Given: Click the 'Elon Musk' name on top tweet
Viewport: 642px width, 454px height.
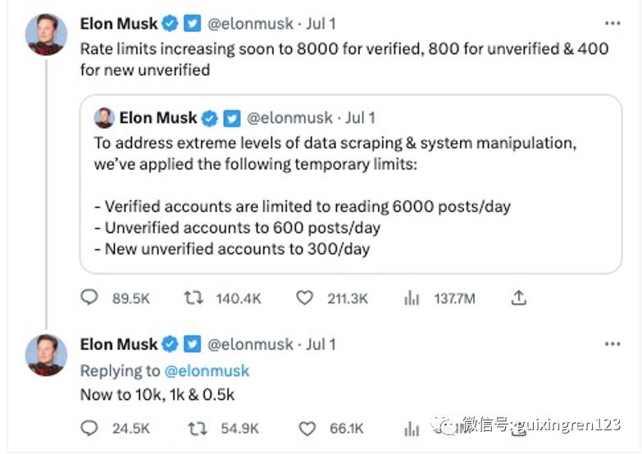Looking at the screenshot, I should tap(119, 24).
